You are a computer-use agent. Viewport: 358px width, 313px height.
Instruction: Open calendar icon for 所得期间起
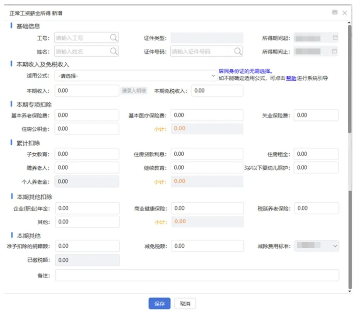335,38
